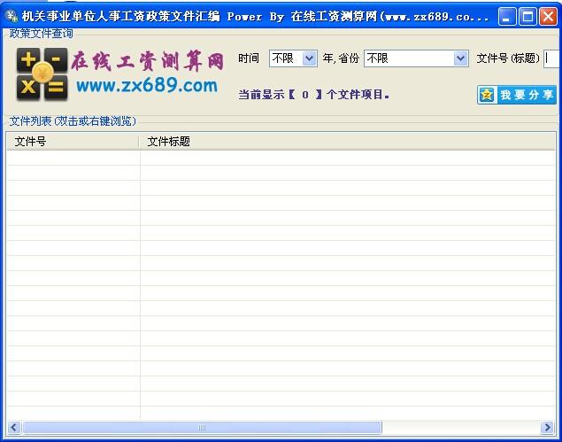Screen dimensions: 562x442
Task: Open the www.zx689.com website link
Action: coord(147,86)
